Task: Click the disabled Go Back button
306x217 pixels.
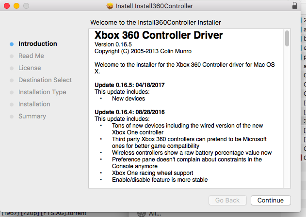Action: pos(227,200)
